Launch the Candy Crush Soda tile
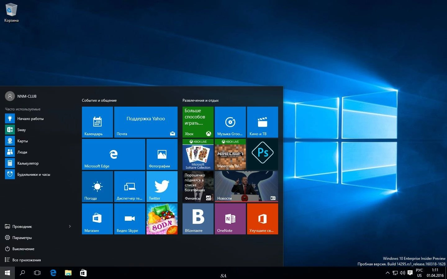The image size is (447, 279). [x=162, y=219]
